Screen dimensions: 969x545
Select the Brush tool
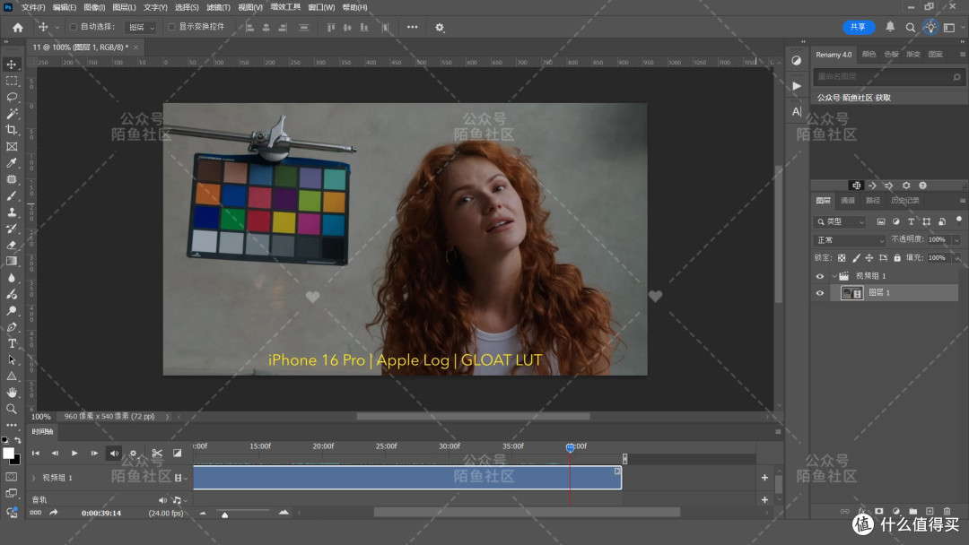(12, 195)
